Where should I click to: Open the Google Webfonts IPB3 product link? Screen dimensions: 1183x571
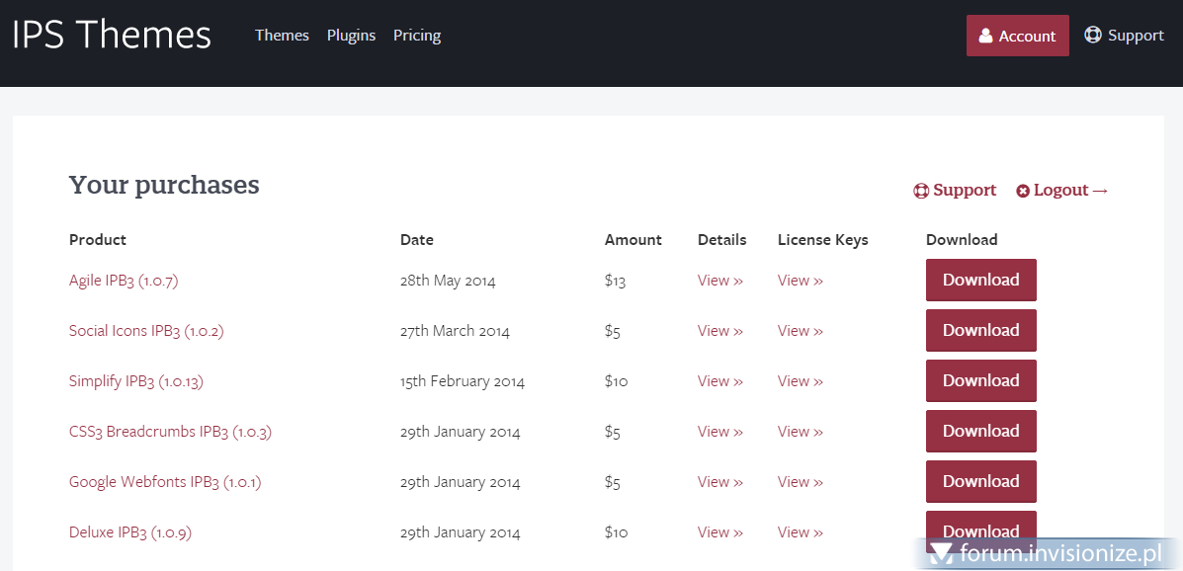[x=165, y=482]
